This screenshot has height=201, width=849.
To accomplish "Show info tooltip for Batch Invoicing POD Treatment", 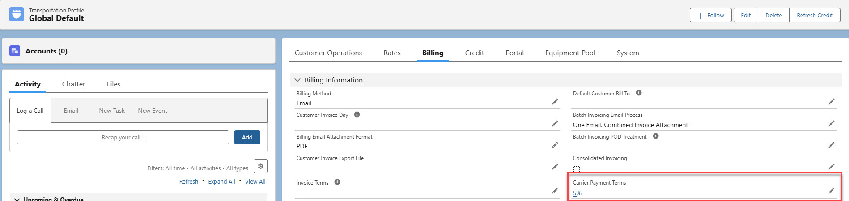I will pyautogui.click(x=656, y=136).
